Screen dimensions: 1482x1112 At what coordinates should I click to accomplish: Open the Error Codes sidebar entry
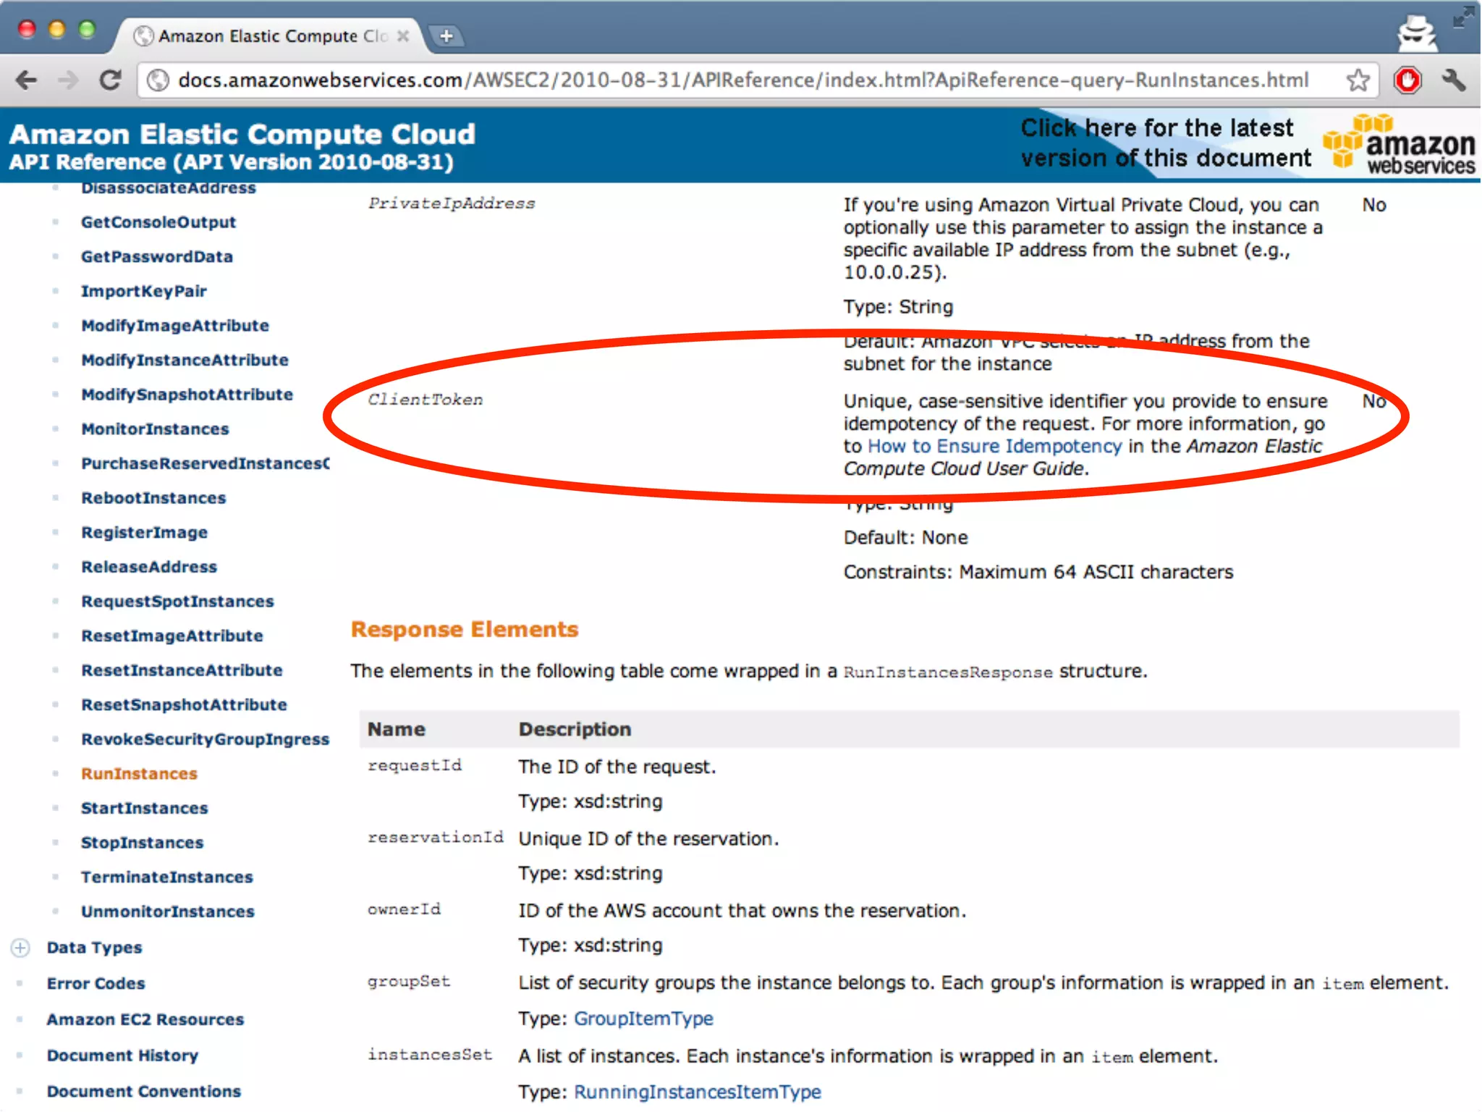click(96, 983)
